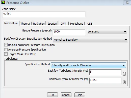Open the Species tab
Image resolution: width=131 pixels, height=98 pixels.
click(52, 24)
